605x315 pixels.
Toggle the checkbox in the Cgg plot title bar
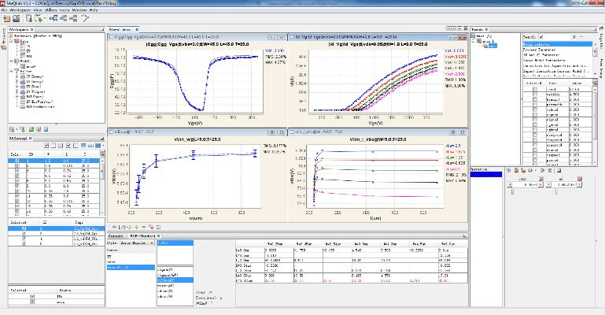click(x=111, y=36)
